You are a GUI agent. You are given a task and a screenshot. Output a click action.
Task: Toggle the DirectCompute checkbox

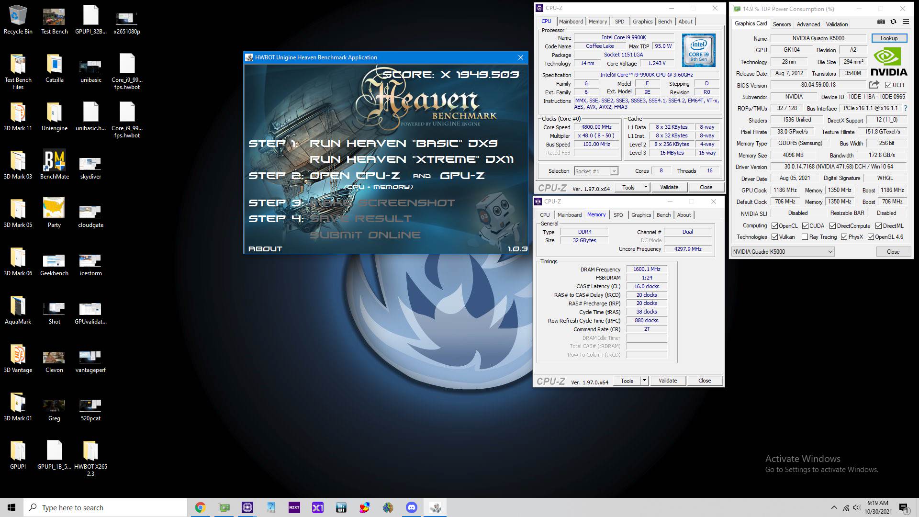tap(832, 226)
